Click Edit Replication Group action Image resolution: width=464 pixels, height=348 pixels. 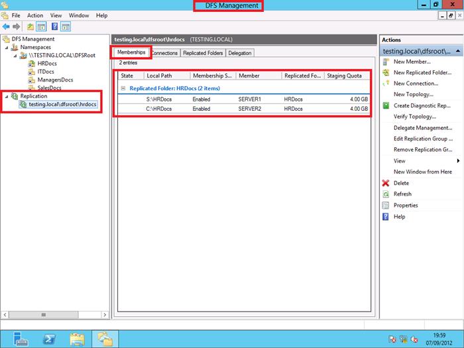423,139
